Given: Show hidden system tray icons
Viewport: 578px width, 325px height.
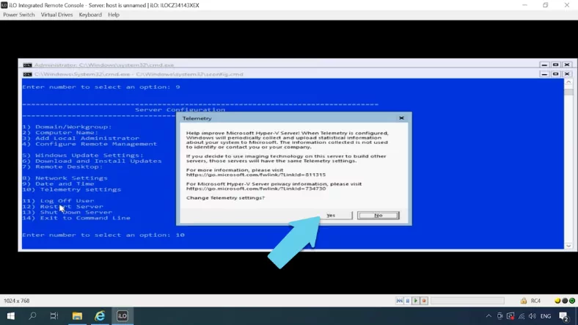Looking at the screenshot, I should (489, 315).
